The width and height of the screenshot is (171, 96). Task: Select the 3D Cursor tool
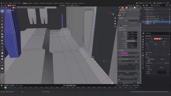coord(2,14)
